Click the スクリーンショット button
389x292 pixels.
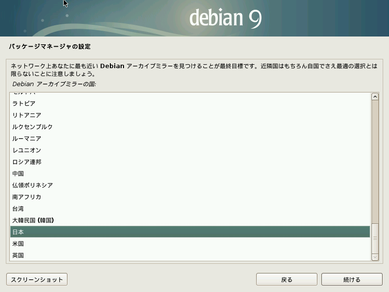37,279
